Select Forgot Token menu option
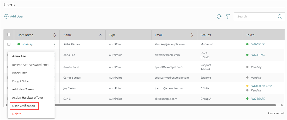 point(21,81)
